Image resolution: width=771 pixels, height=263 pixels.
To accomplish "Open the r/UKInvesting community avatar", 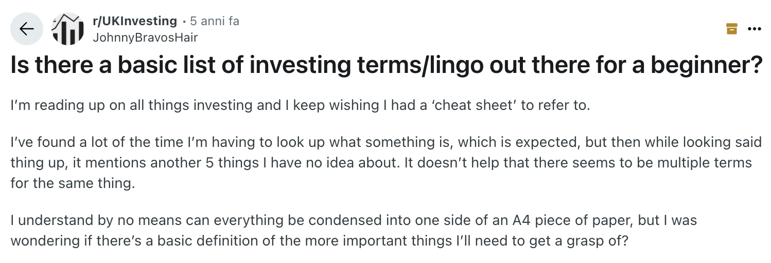I will 67,29.
